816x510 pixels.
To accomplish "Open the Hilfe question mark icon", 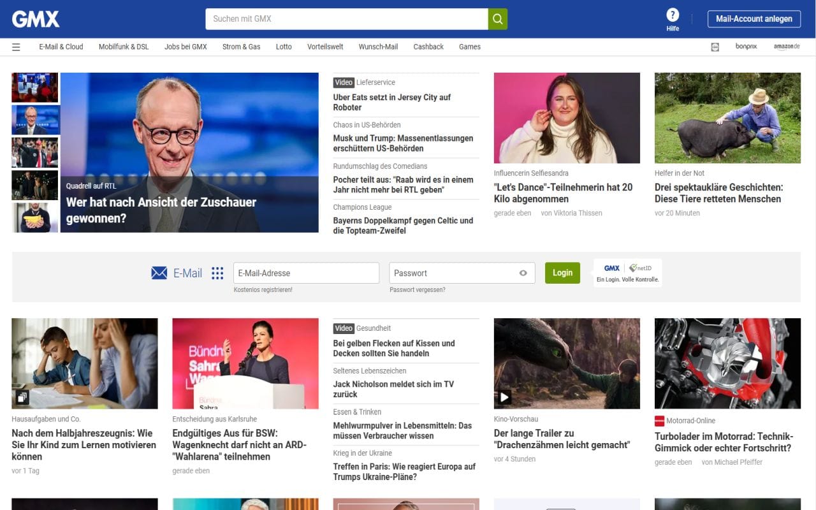I will click(x=673, y=15).
